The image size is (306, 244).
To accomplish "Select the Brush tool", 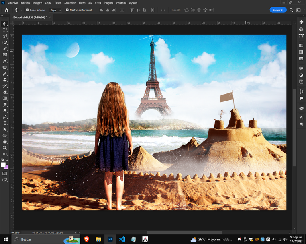I will (x=5, y=74).
